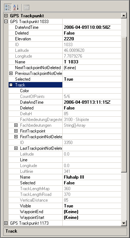Expand the GPS Trackpunkt 1173 node
Image resolution: width=130 pixels, height=238 pixels.
click(6, 223)
